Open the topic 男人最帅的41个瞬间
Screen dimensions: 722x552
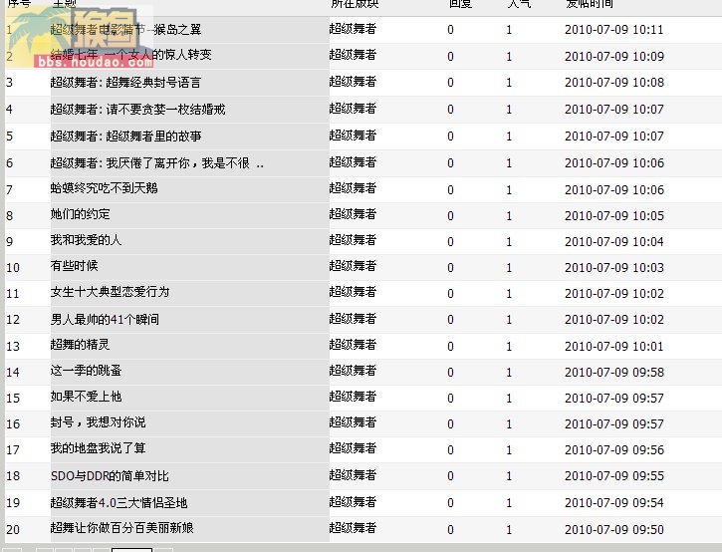[x=105, y=319]
